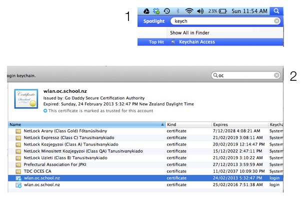Open Keychain Access top hit

pos(196,42)
